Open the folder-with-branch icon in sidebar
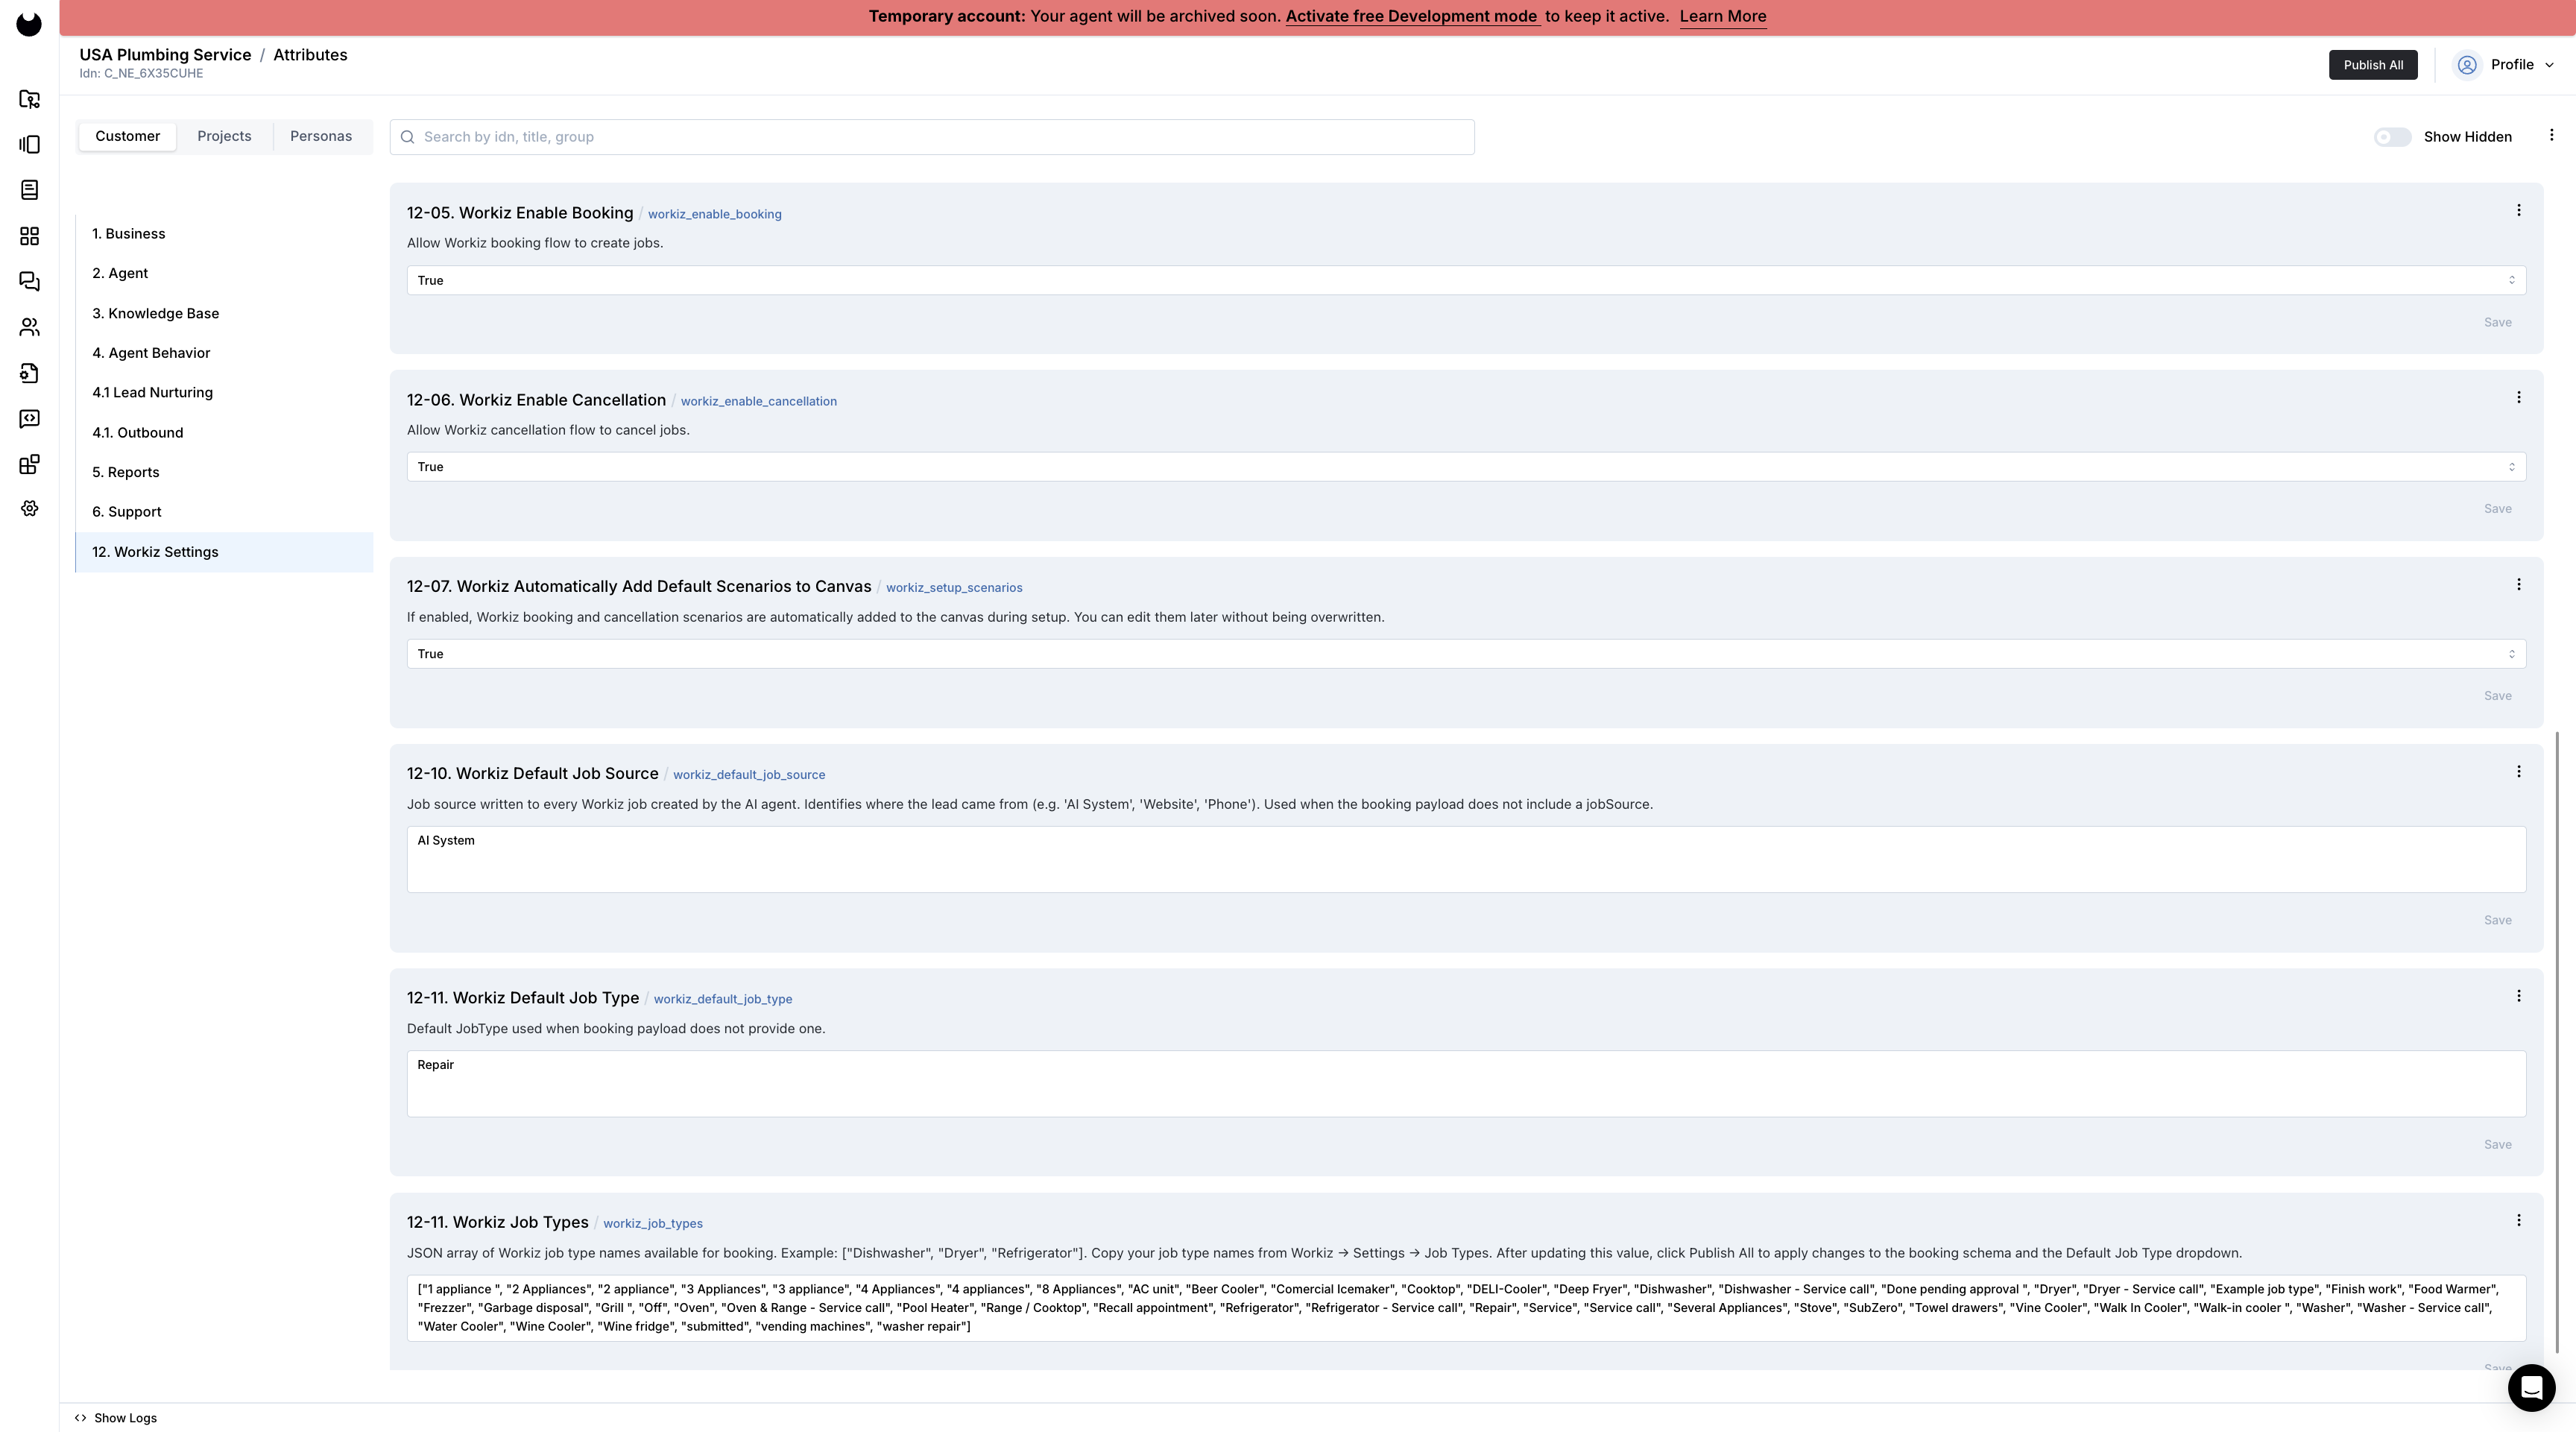Image resolution: width=2576 pixels, height=1432 pixels. pos(30,99)
